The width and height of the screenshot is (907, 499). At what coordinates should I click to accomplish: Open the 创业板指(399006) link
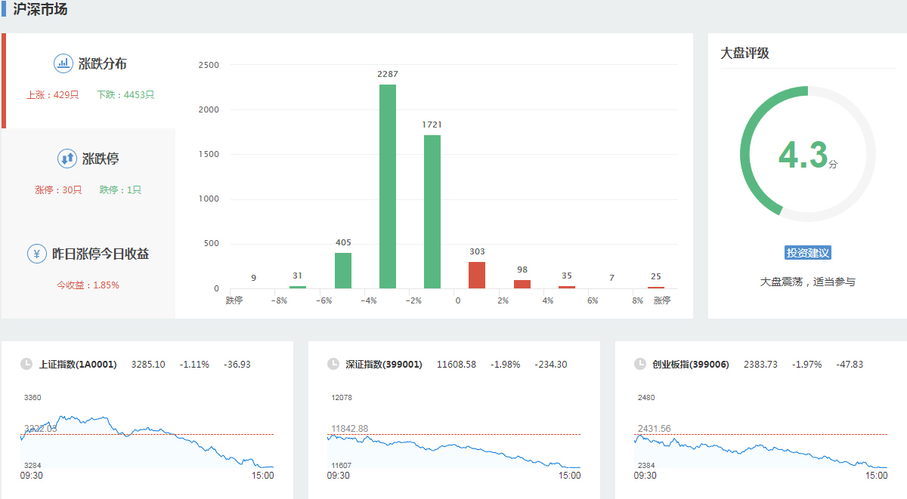click(x=690, y=365)
